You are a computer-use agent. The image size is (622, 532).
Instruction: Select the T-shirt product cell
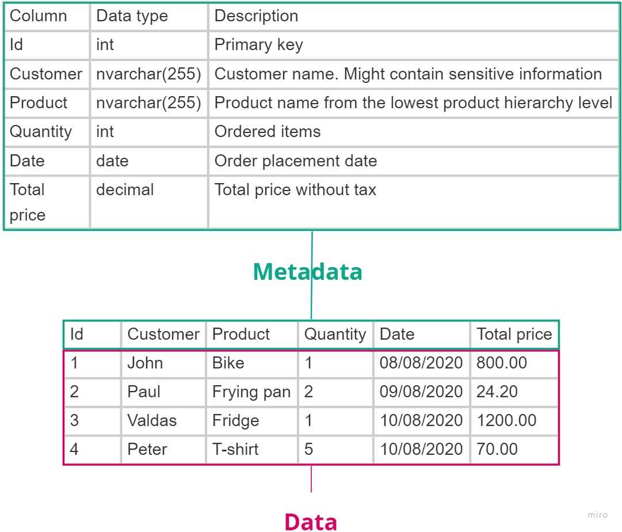251,450
